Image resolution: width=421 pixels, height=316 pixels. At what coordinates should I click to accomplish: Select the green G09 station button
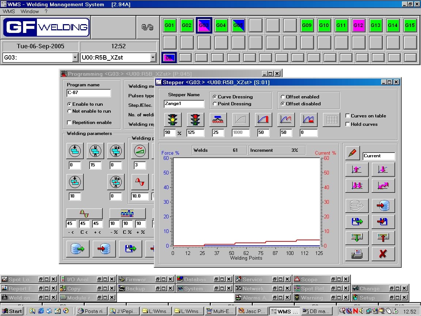307,26
